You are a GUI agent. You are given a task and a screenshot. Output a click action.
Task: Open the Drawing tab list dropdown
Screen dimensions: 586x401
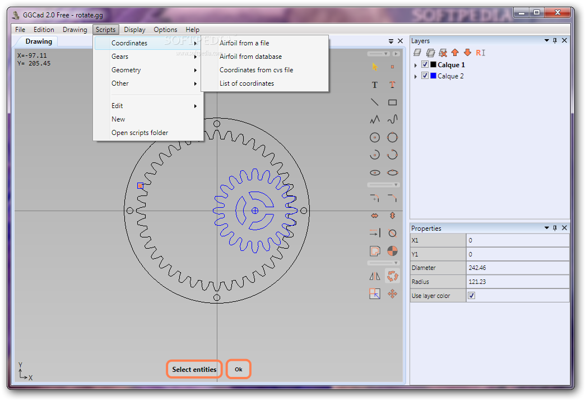pos(391,41)
